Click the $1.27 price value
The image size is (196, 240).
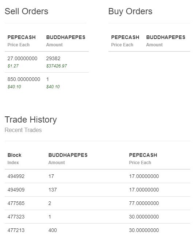13,66
